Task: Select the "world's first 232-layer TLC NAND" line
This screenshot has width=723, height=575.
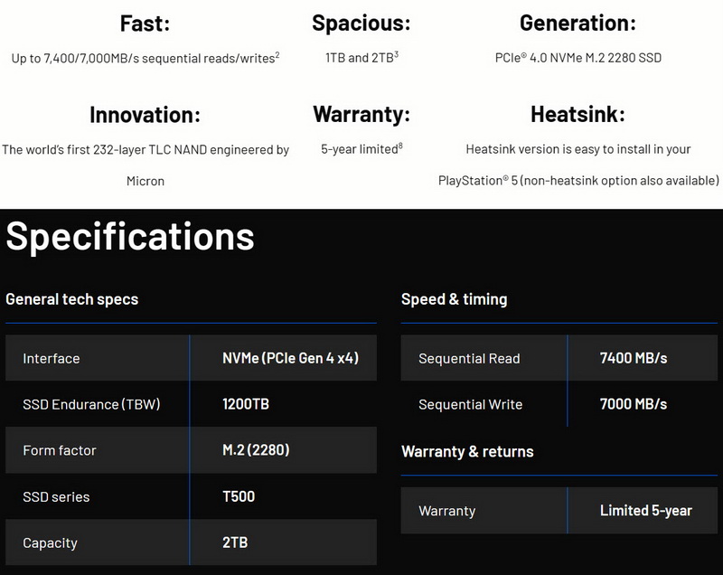Action: pyautogui.click(x=146, y=149)
